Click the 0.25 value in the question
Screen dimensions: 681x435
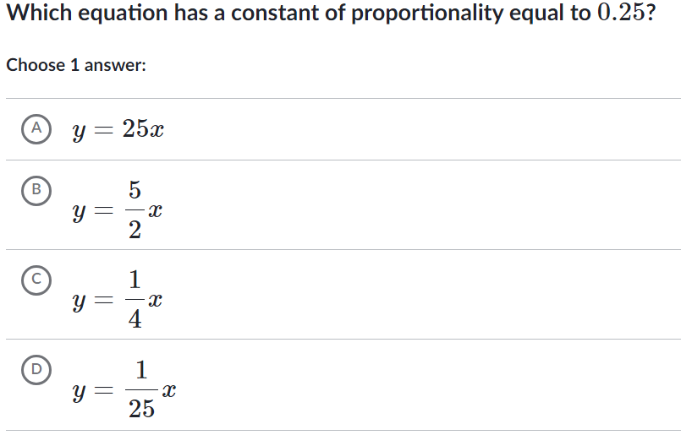621,12
